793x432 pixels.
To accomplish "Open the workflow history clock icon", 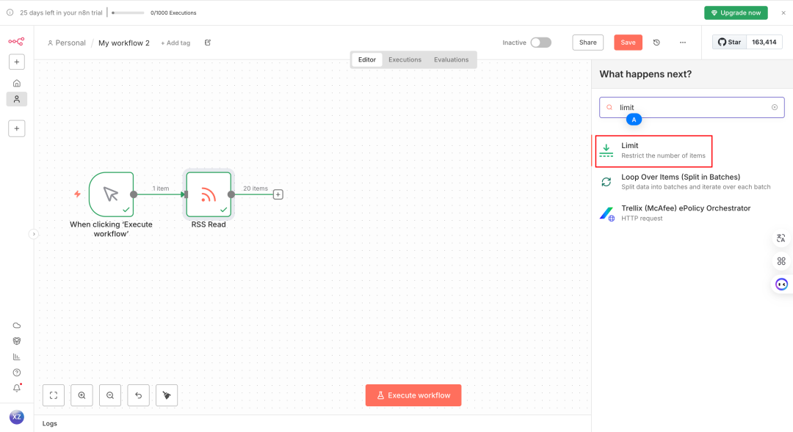I will [x=656, y=43].
